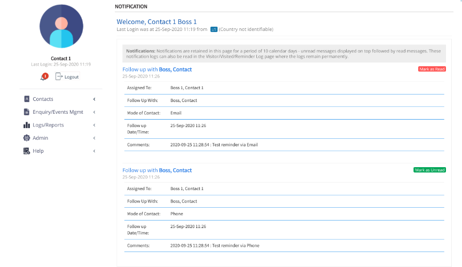The height and width of the screenshot is (267, 462).
Task: Click the Logout door icon
Action: pos(59,77)
